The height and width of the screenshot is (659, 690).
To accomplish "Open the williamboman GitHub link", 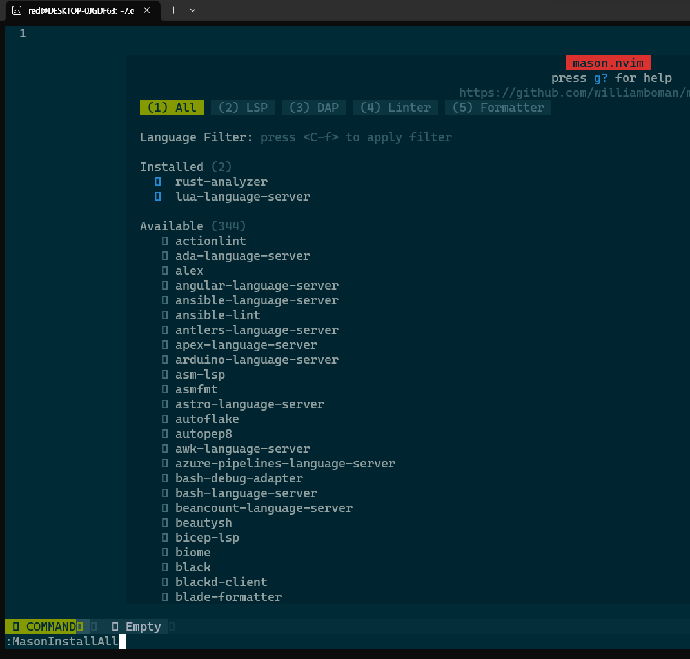I will point(575,92).
